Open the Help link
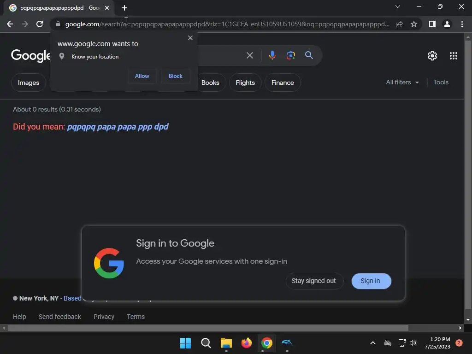The image size is (472, 354). [19, 317]
